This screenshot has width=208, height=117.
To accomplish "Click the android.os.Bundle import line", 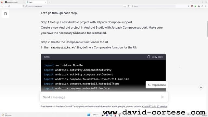I will coord(63,65).
